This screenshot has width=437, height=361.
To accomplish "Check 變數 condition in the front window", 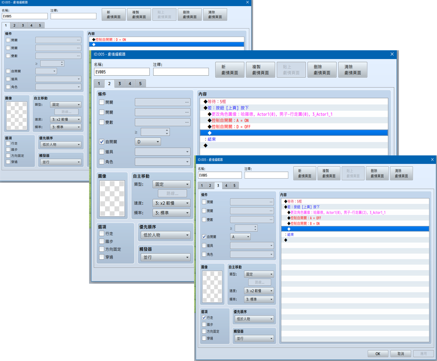I will (204, 220).
